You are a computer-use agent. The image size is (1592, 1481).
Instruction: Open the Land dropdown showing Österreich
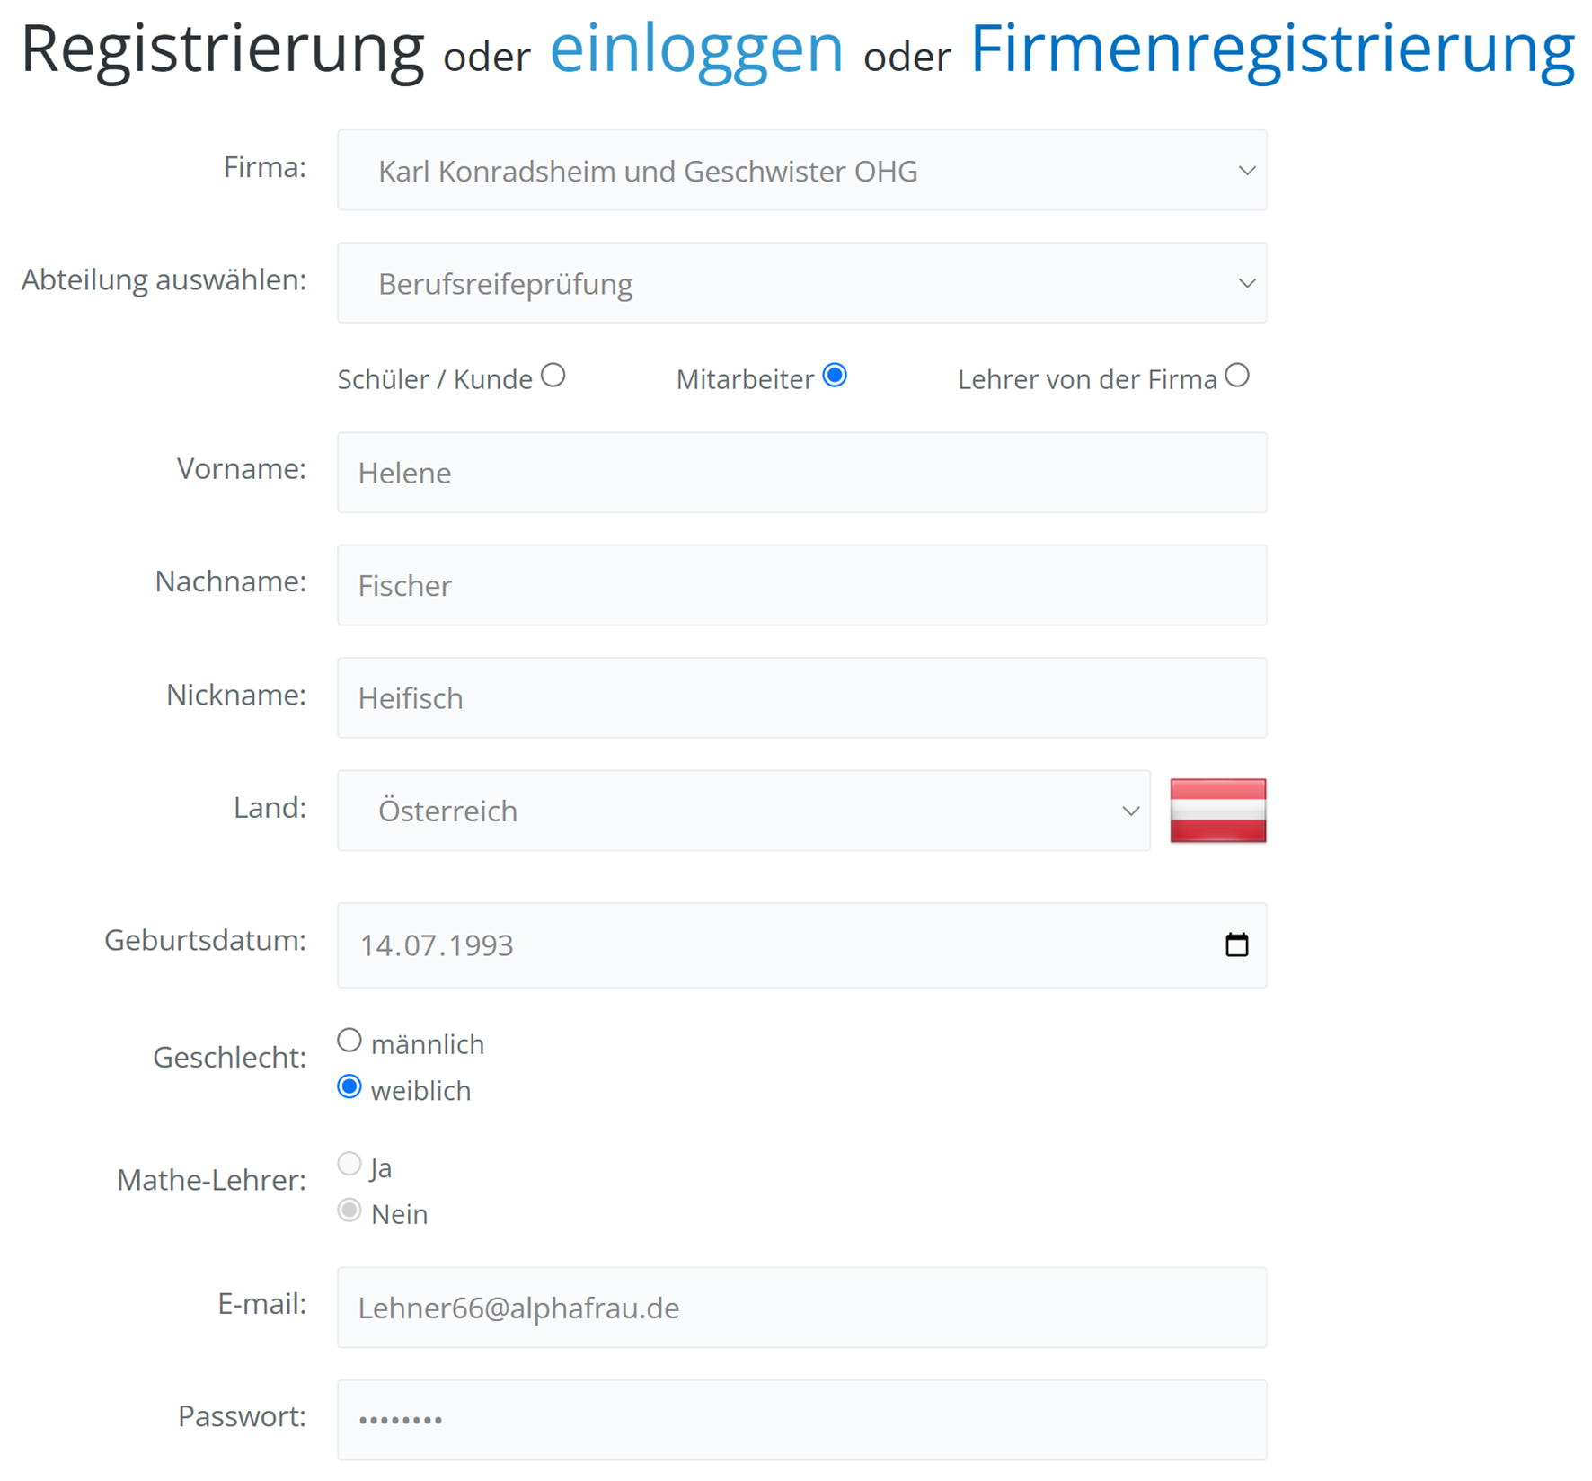click(x=743, y=811)
